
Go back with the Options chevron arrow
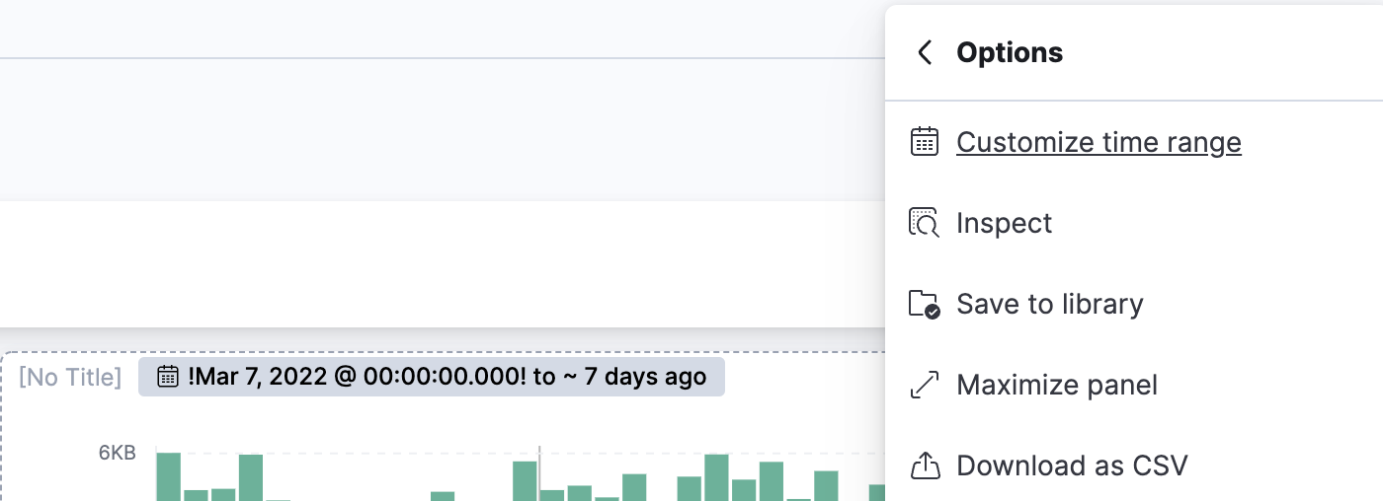[x=925, y=52]
